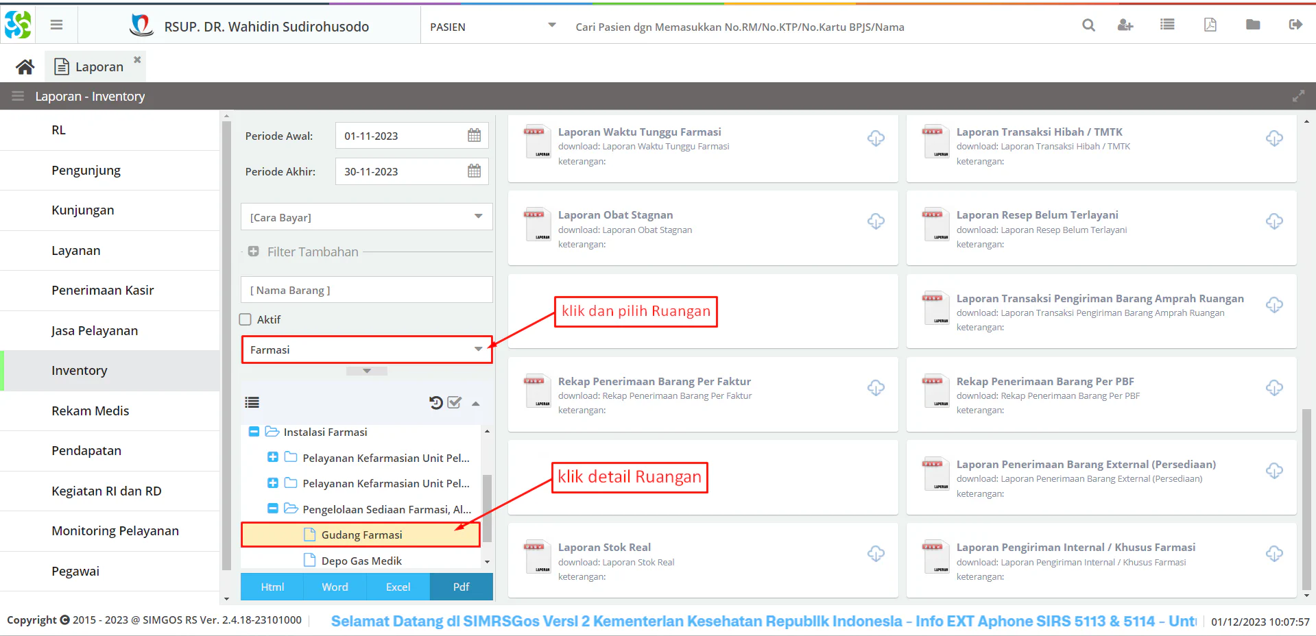Expand first Pelayanan Kefarmasian Unit node
Screen dimensions: 1316x636
click(272, 457)
